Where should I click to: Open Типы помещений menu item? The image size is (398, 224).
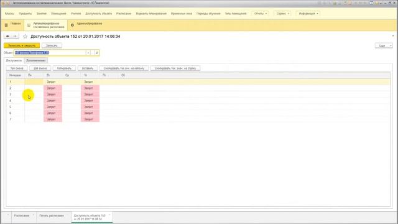point(236,14)
